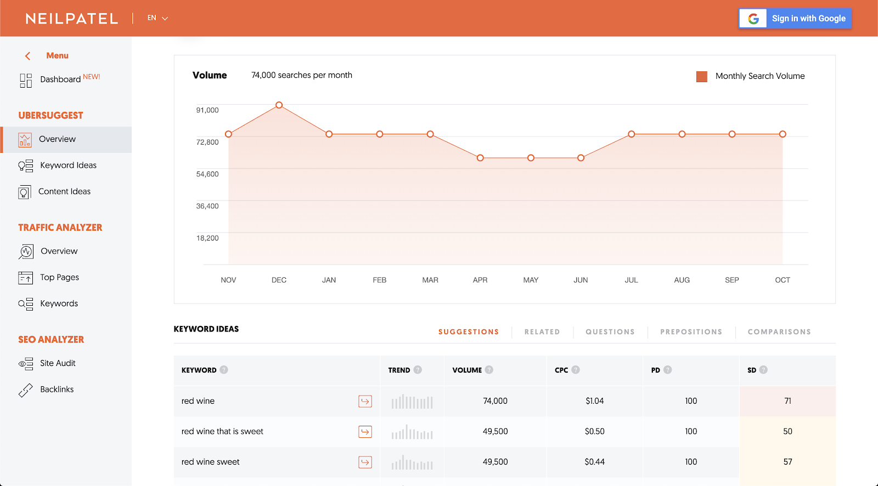Open the Dashboard grid icon

point(26,81)
